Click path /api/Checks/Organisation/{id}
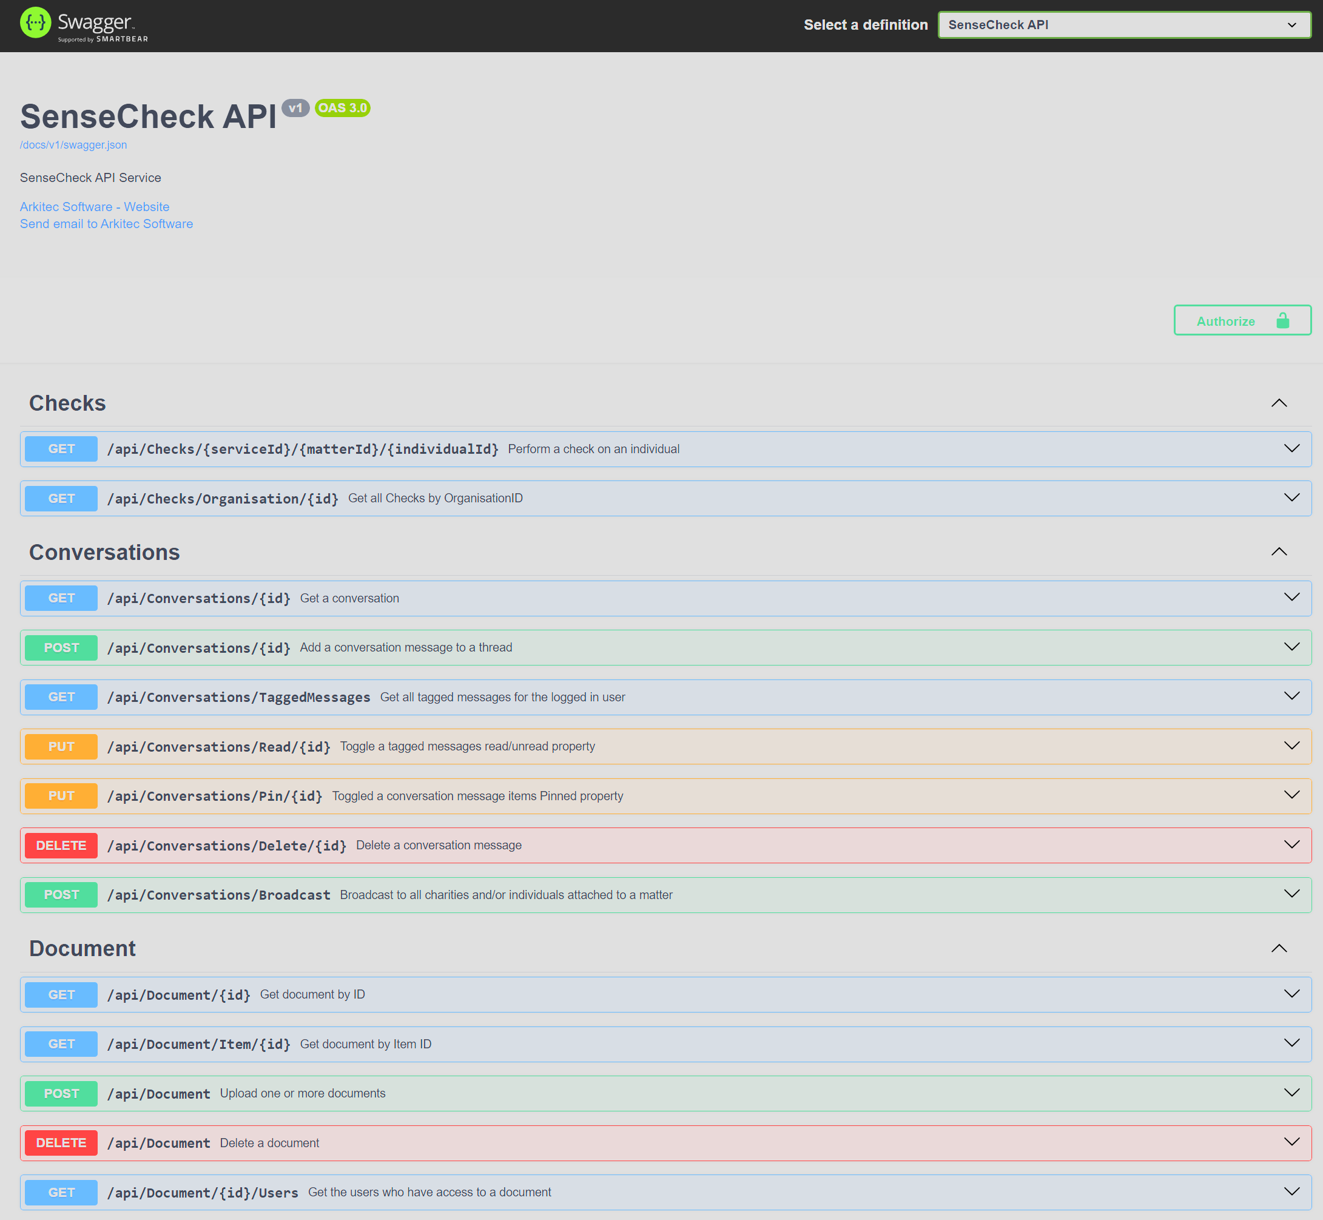1323x1220 pixels. [x=223, y=499]
